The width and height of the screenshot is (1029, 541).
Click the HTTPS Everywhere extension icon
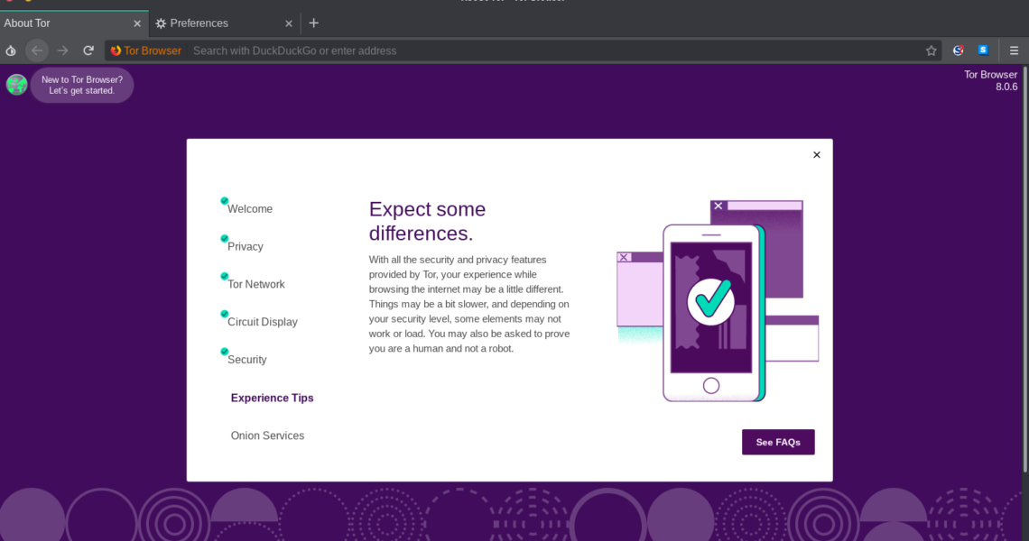pyautogui.click(x=983, y=50)
